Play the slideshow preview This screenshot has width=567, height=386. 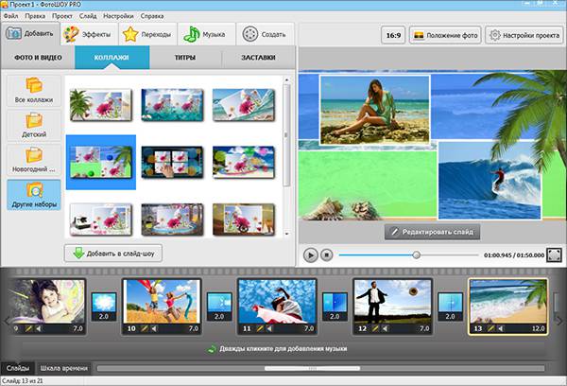[310, 255]
